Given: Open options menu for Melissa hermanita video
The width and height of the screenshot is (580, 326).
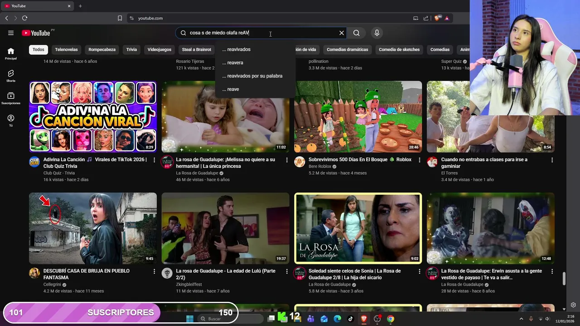Looking at the screenshot, I should pyautogui.click(x=286, y=160).
